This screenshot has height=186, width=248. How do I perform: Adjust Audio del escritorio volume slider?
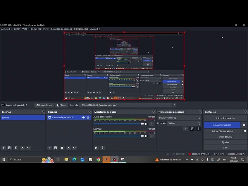pos(119,124)
